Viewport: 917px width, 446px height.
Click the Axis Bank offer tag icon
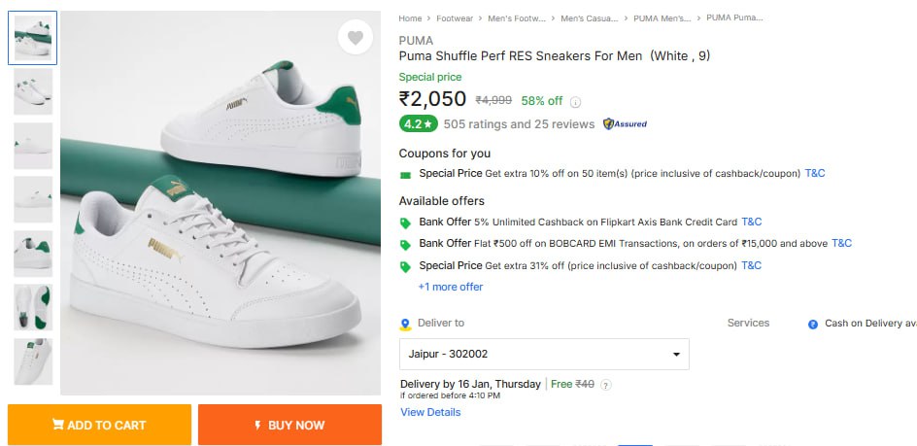point(406,223)
